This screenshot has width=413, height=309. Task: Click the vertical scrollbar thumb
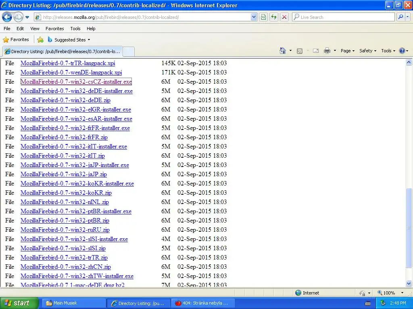pyautogui.click(x=409, y=228)
